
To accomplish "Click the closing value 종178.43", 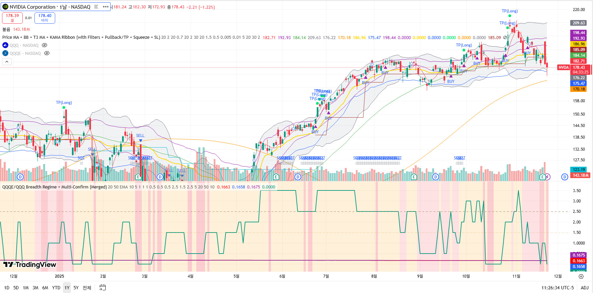I will [176, 7].
